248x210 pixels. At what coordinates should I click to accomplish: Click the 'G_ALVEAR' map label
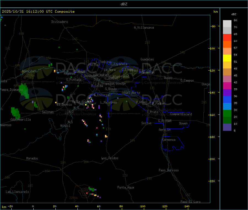(x=165, y=121)
